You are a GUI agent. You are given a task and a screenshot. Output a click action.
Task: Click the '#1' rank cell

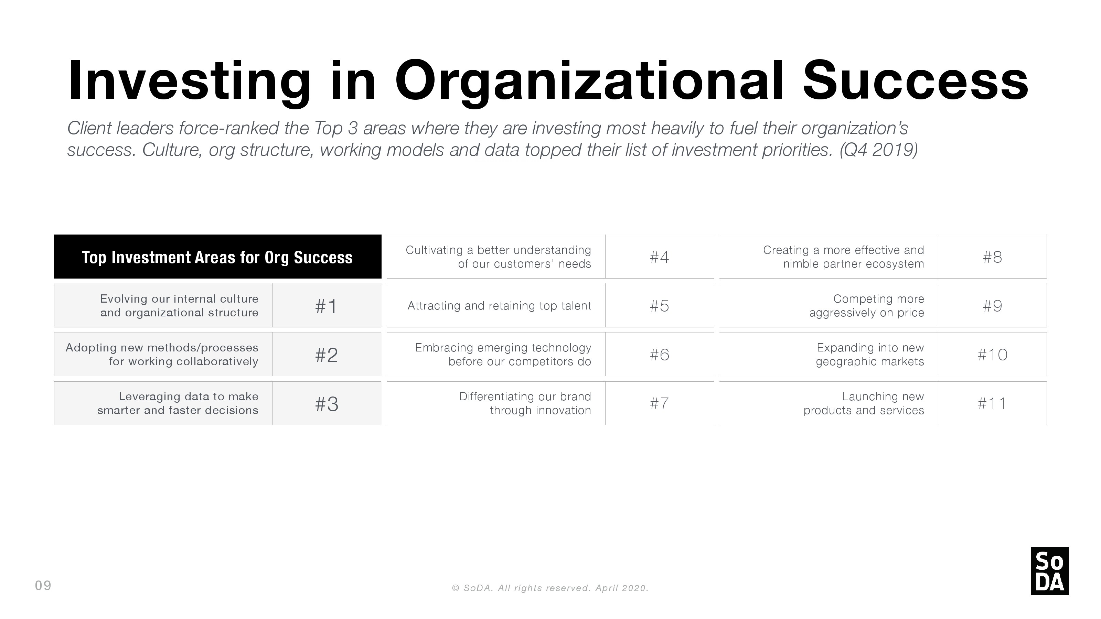point(327,306)
